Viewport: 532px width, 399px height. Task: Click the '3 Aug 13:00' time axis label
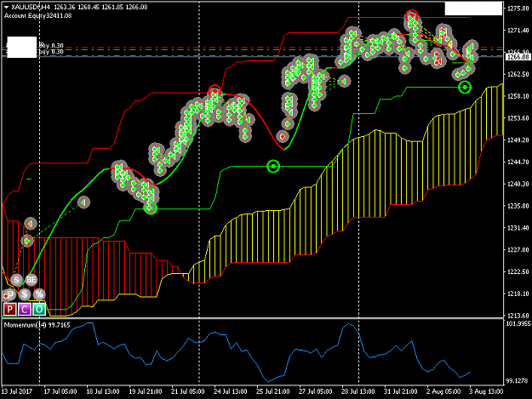(486, 391)
